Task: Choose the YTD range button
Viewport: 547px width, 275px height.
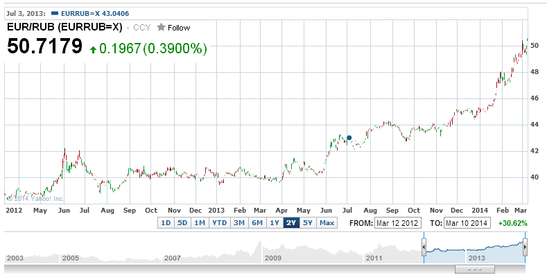Action: [220, 223]
